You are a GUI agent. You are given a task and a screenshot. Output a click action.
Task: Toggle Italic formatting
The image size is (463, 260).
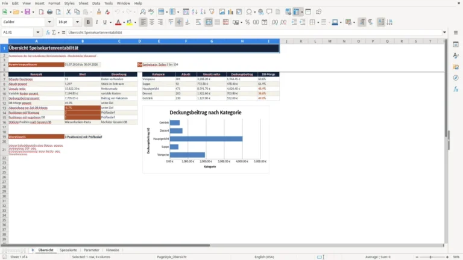pos(96,22)
